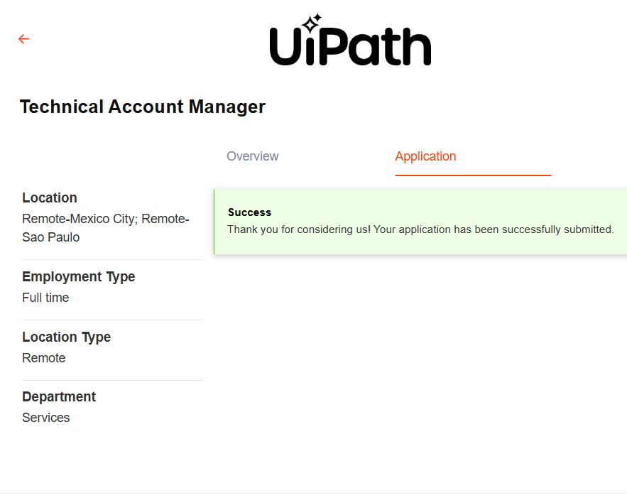The width and height of the screenshot is (627, 498).
Task: Click the Full time value
Action: pyautogui.click(x=45, y=298)
